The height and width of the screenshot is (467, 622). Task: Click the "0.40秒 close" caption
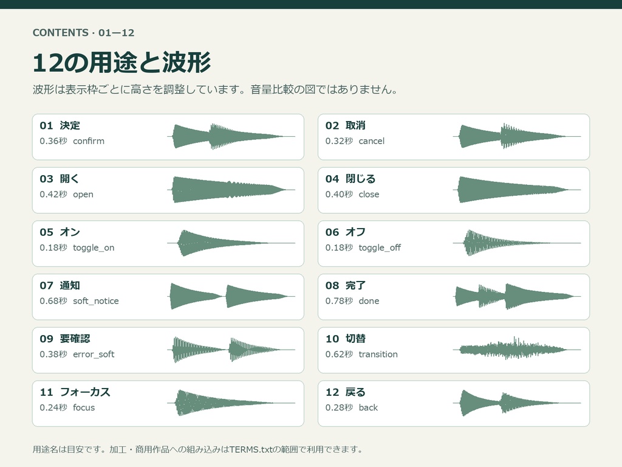pyautogui.click(x=352, y=194)
